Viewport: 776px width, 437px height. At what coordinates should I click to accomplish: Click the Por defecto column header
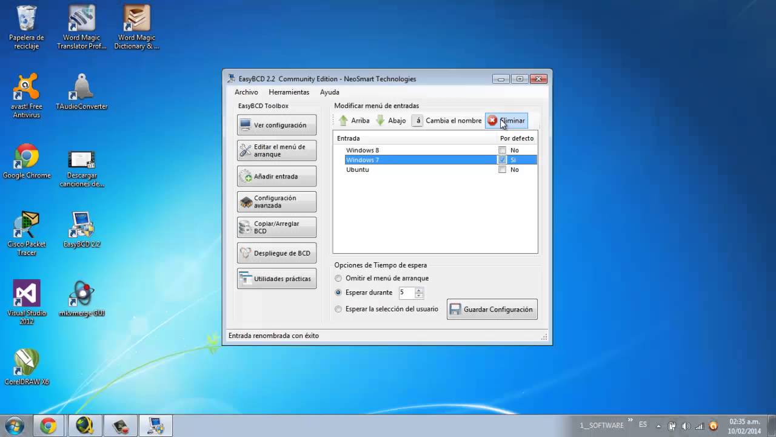[517, 138]
